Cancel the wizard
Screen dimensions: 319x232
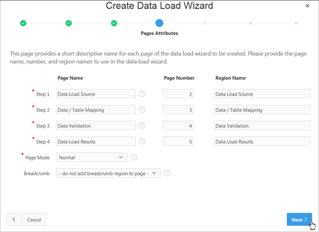[34, 219]
